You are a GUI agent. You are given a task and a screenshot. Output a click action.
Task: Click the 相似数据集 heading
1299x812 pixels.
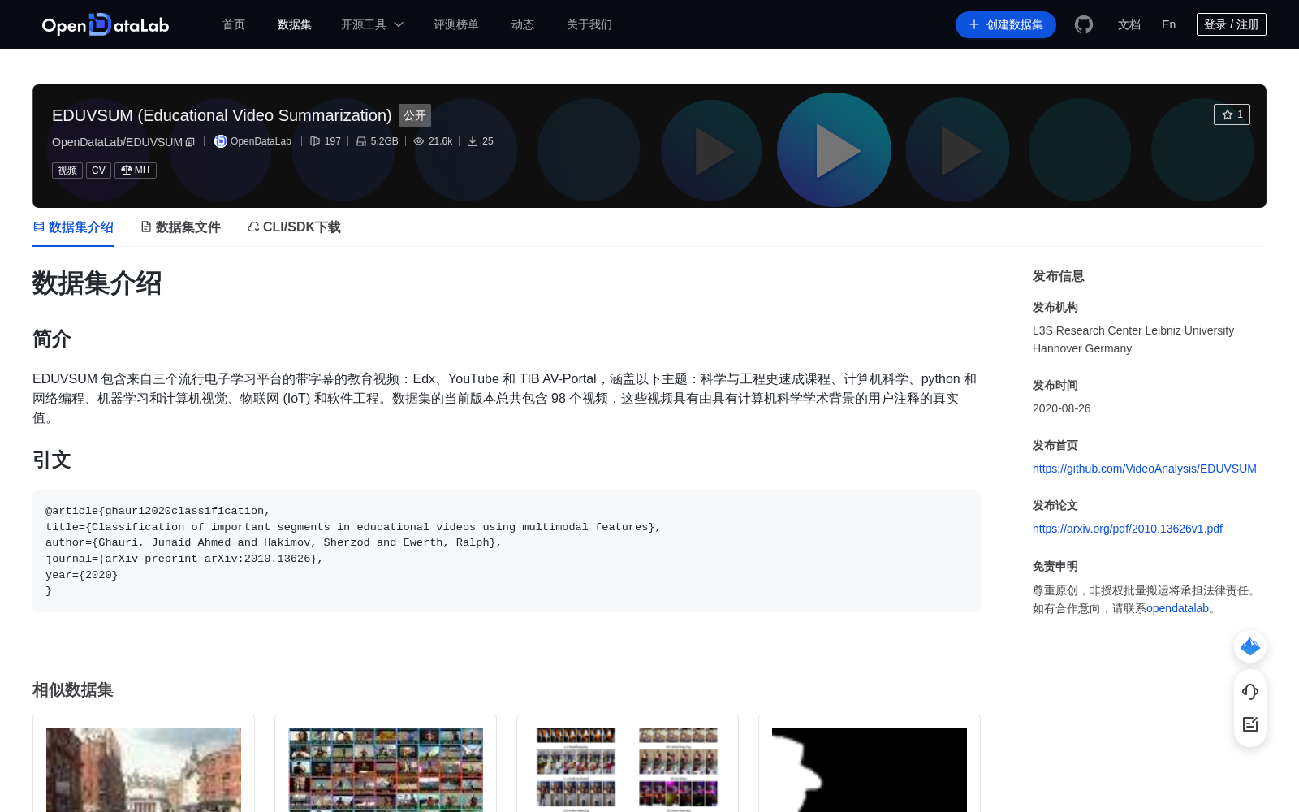pos(73,690)
